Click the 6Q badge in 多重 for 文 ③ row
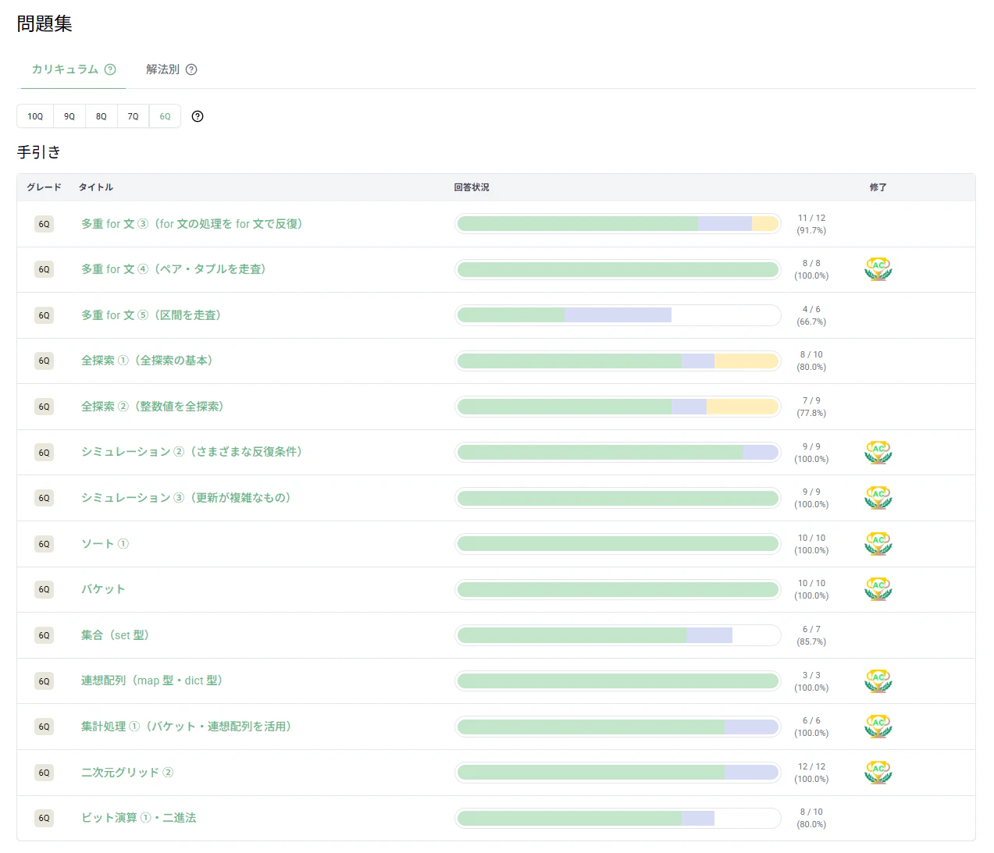The width and height of the screenshot is (994, 853). click(44, 224)
